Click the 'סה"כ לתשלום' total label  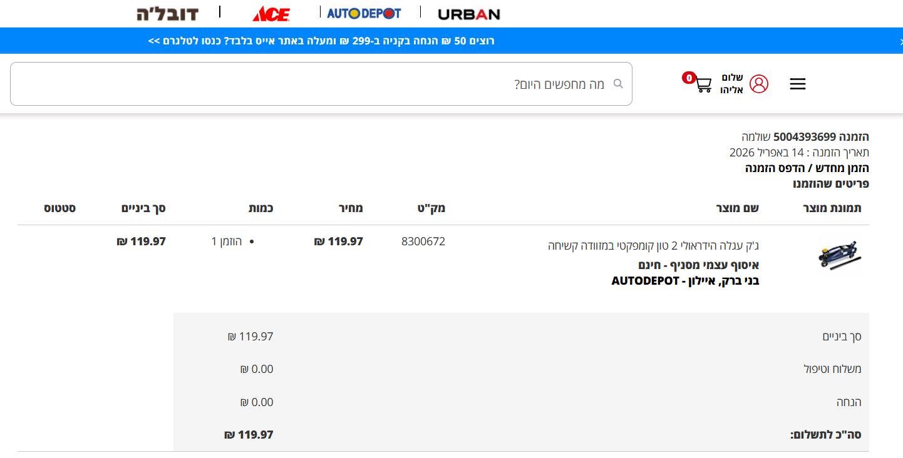pos(826,435)
